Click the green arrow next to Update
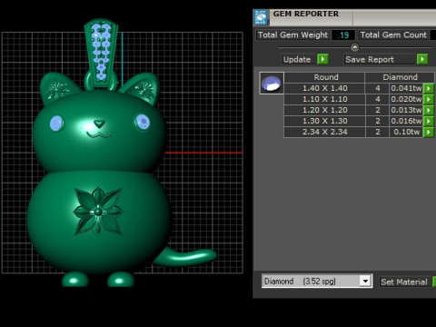436x327 pixels. (322, 59)
